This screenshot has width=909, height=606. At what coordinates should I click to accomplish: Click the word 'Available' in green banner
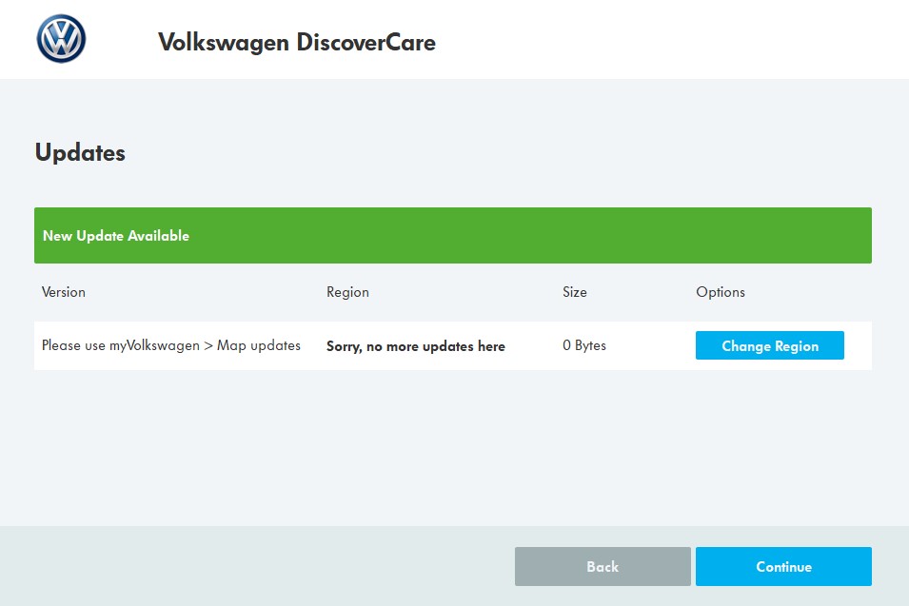158,236
